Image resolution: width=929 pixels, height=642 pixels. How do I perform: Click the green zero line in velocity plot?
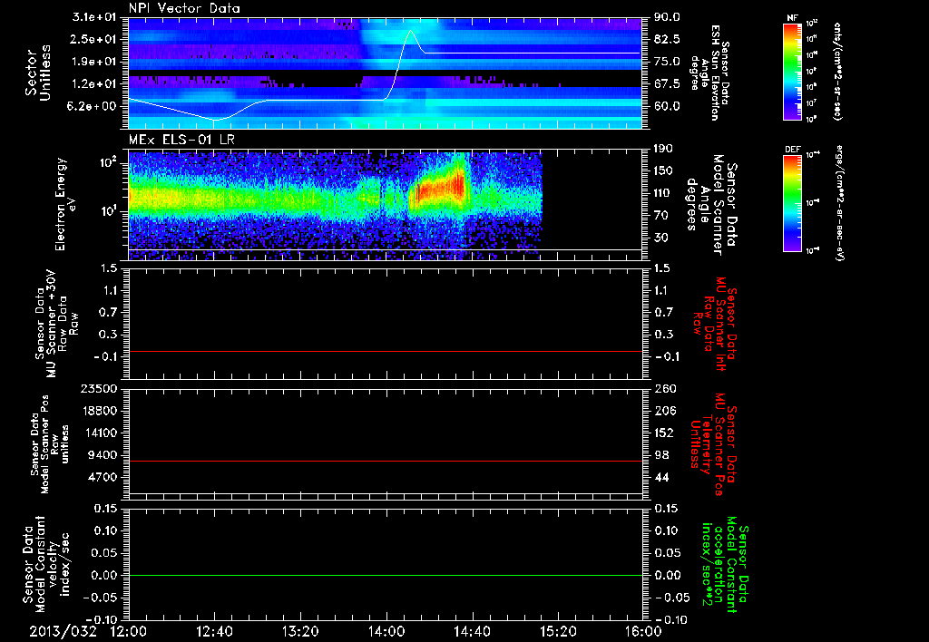click(x=385, y=575)
